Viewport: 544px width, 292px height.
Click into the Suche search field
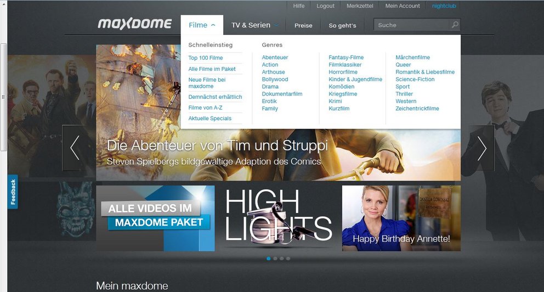pyautogui.click(x=412, y=25)
